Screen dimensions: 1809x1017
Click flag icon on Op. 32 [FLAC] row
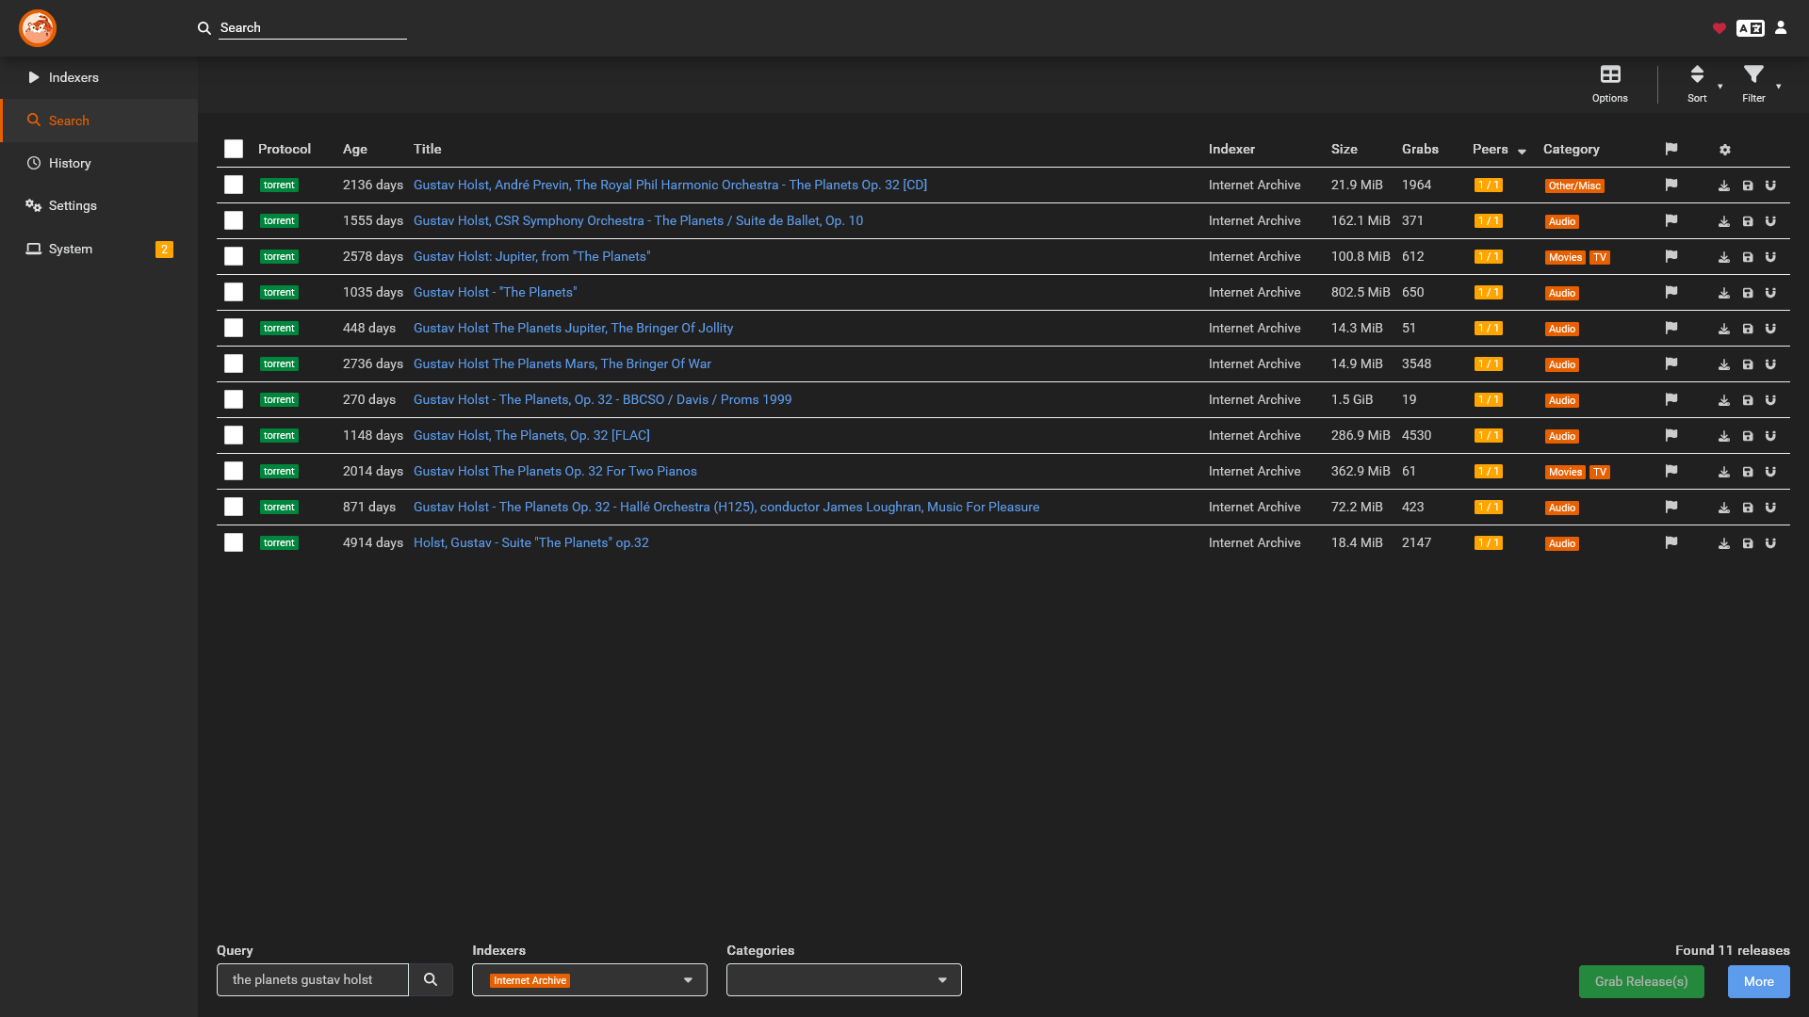1671,435
